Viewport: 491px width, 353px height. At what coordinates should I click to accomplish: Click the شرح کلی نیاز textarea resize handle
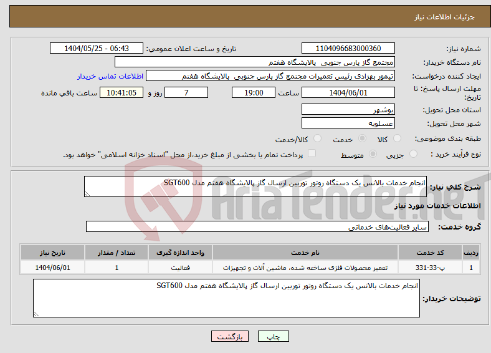pos(87,194)
